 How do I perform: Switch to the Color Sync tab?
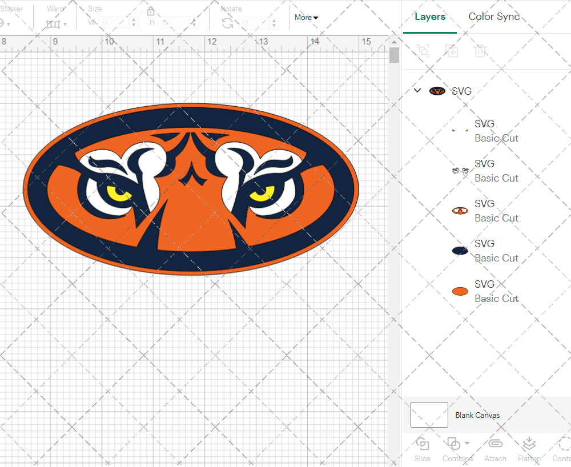pos(494,17)
